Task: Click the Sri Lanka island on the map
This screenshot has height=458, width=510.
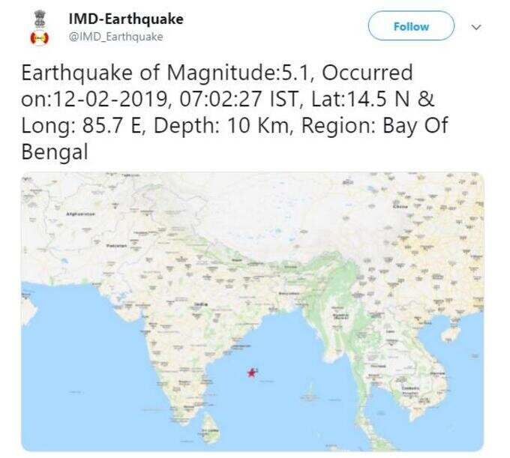Action: (210, 429)
